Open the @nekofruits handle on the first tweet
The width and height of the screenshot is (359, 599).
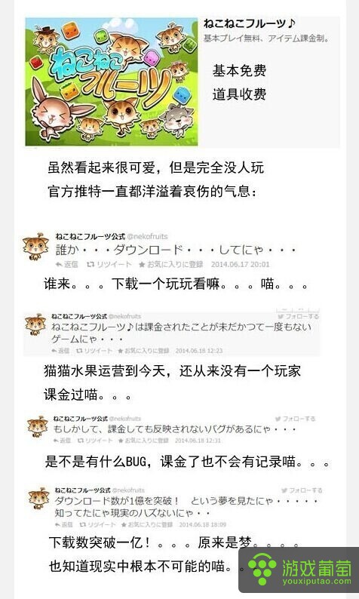pos(147,236)
